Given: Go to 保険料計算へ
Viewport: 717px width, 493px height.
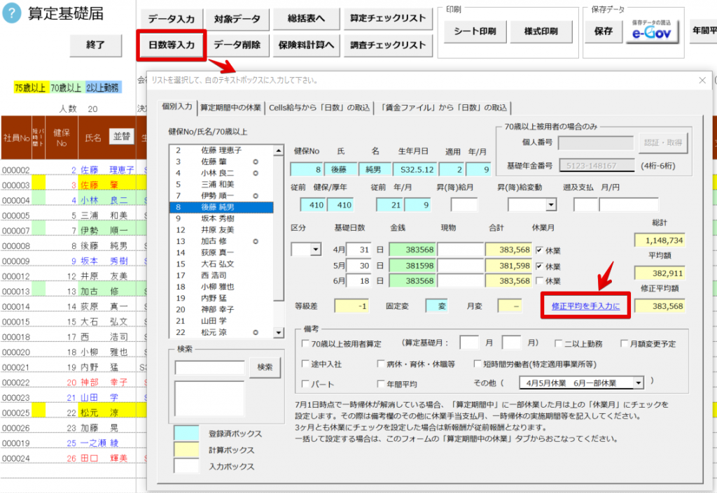Looking at the screenshot, I should (306, 45).
